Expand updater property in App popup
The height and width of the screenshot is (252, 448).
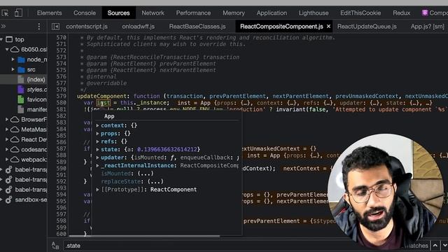click(x=98, y=157)
